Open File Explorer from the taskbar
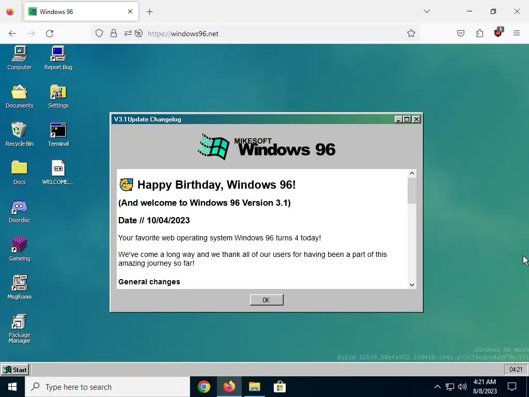Screen dimensions: 529x397 click(254, 387)
